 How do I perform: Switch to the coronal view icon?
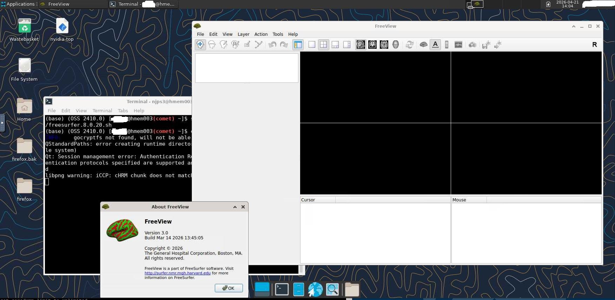coord(372,45)
